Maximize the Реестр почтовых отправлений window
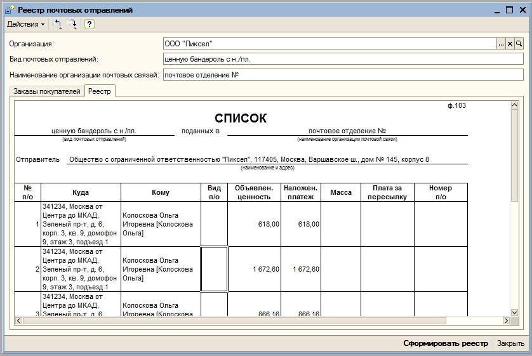The height and width of the screenshot is (356, 532). [509, 10]
